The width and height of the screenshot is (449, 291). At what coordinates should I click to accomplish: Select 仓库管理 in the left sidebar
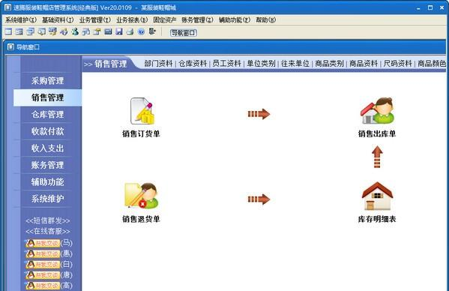[x=48, y=115]
